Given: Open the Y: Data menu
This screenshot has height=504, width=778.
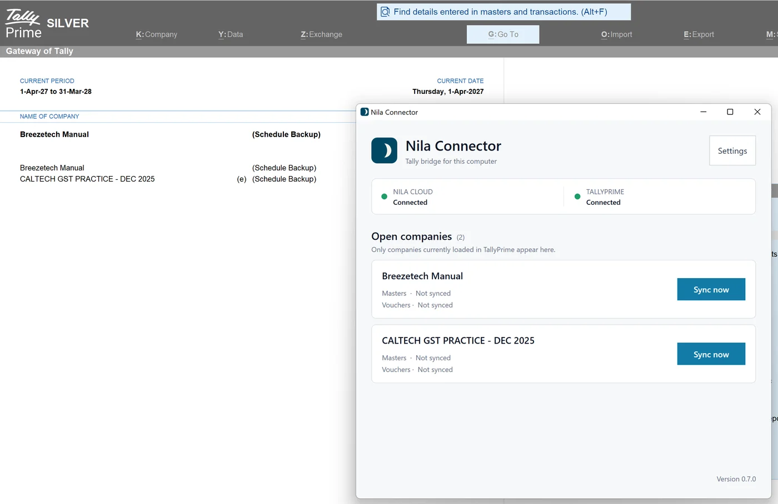Looking at the screenshot, I should (231, 34).
